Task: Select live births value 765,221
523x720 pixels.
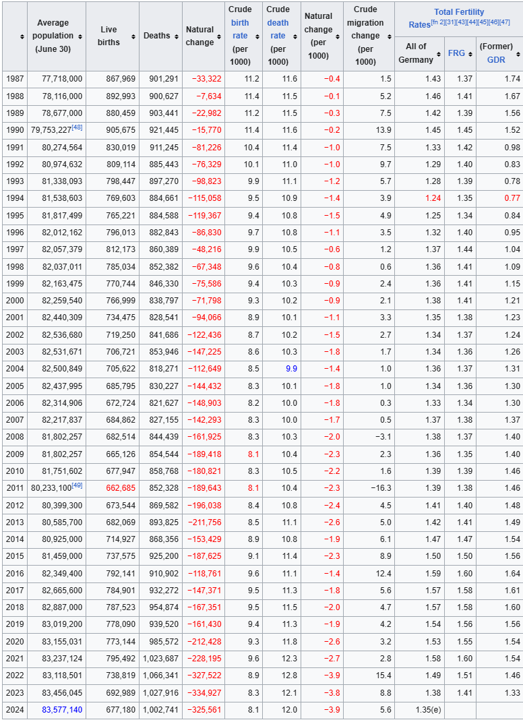Action: click(121, 215)
